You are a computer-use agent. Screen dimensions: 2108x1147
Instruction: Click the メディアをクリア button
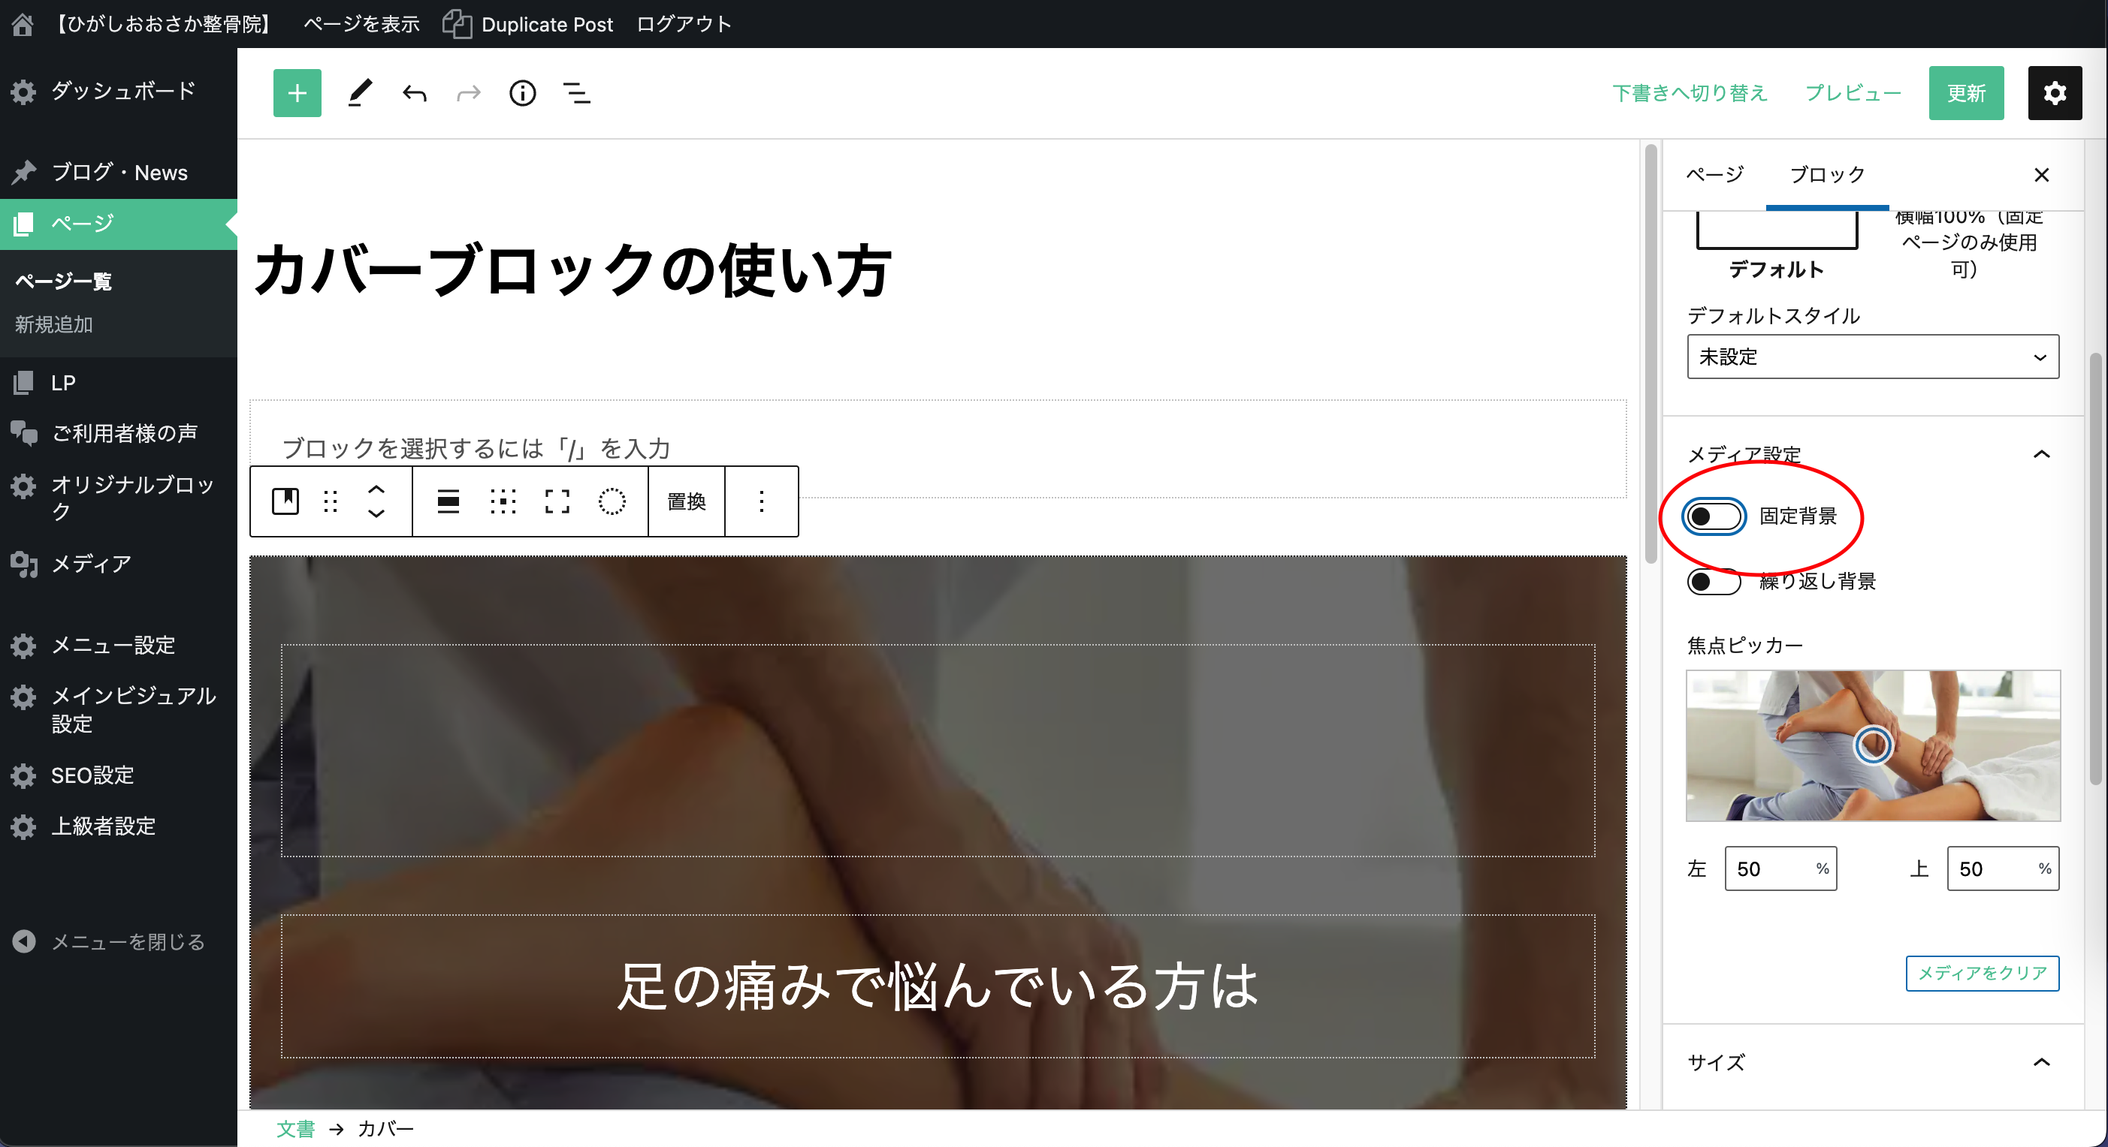pyautogui.click(x=1981, y=973)
